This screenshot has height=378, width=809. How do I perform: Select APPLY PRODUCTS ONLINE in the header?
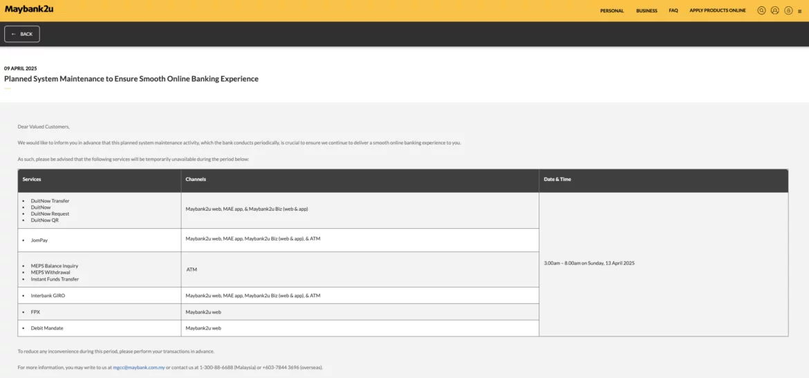[x=718, y=11]
